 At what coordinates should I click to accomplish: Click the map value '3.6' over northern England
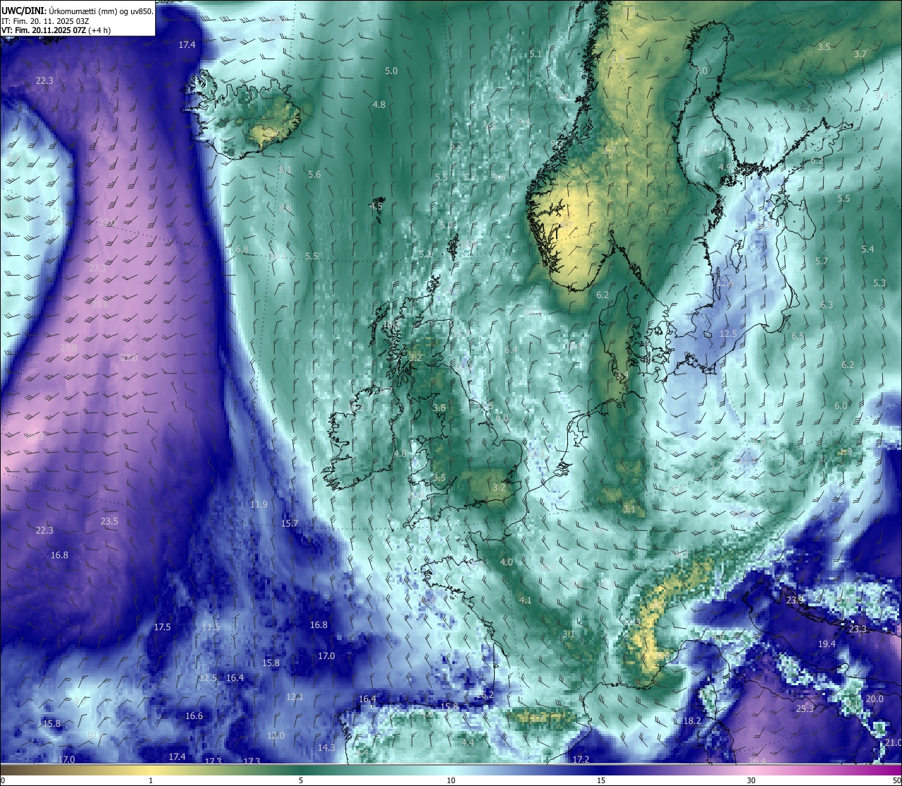pos(439,408)
